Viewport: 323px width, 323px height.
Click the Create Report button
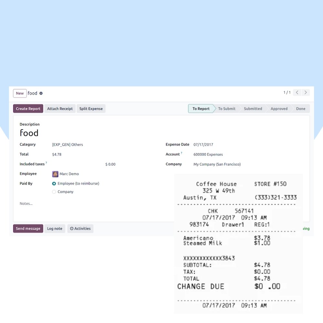point(28,109)
